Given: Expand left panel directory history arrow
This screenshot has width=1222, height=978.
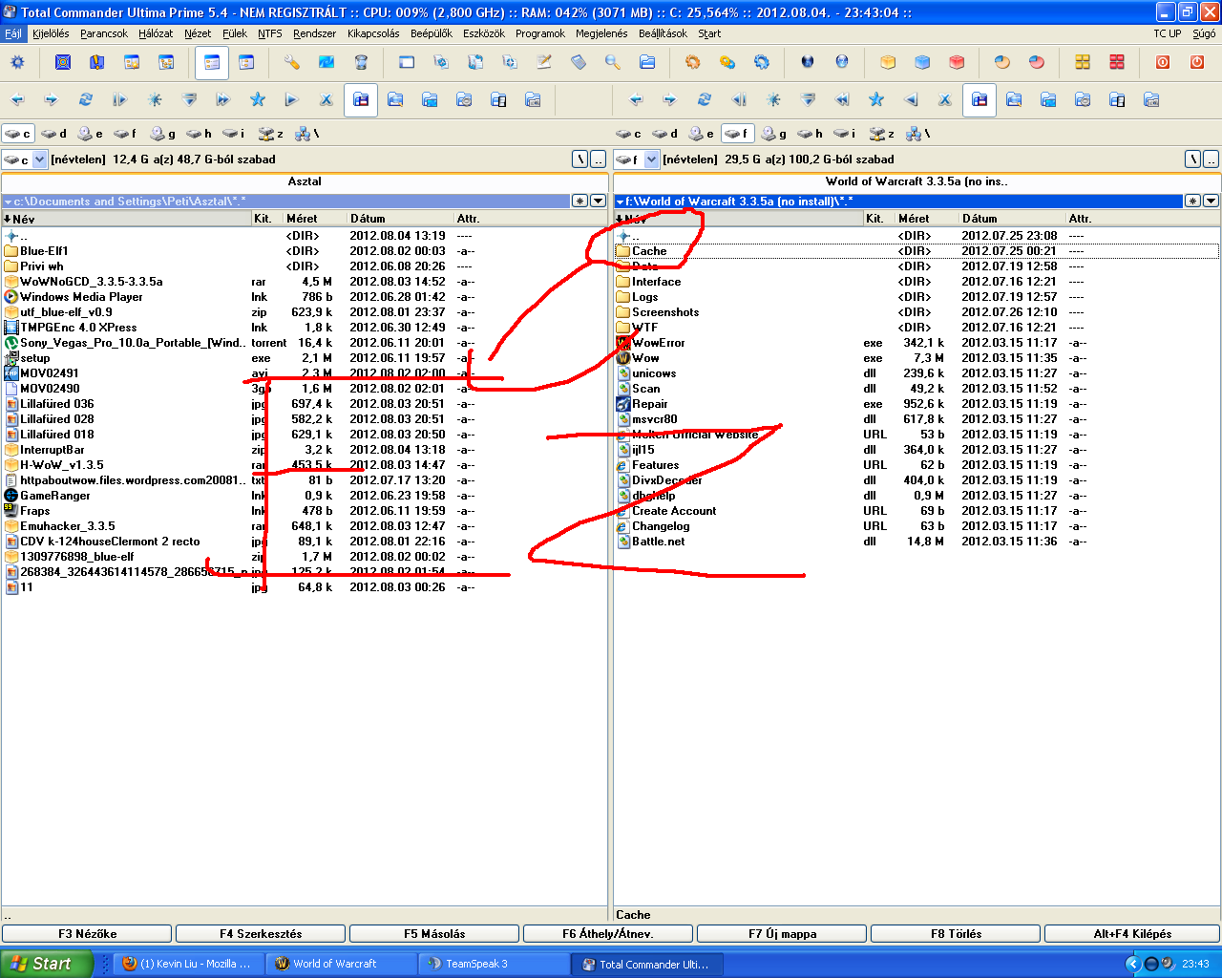Looking at the screenshot, I should pyautogui.click(x=598, y=201).
